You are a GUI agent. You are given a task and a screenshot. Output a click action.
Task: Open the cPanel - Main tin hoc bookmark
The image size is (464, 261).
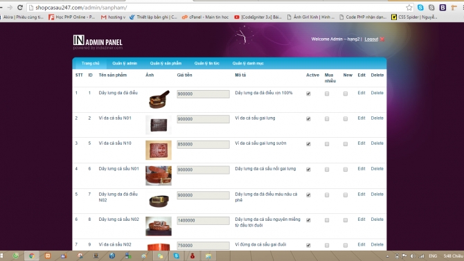205,17
